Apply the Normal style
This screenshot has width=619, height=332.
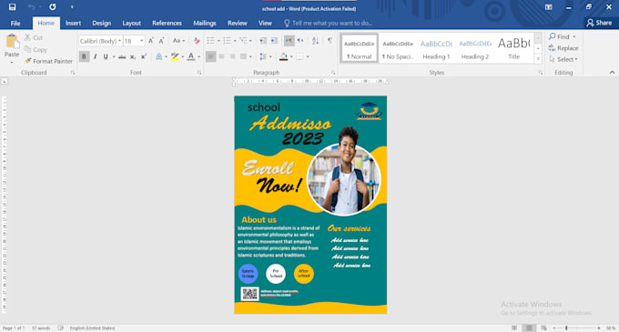tap(360, 48)
